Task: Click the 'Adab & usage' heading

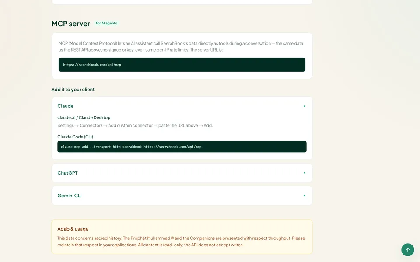Action: [73, 229]
